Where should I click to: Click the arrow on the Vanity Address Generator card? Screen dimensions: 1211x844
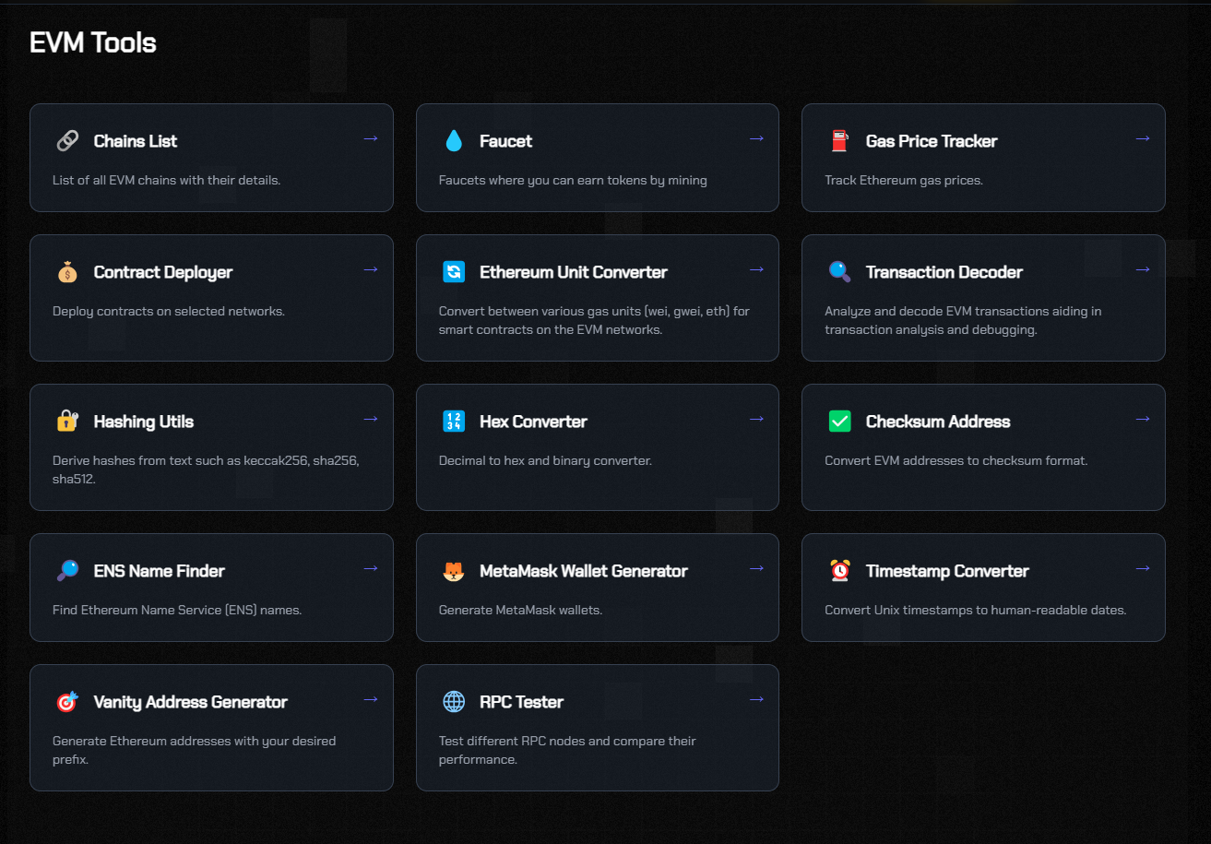click(x=371, y=699)
